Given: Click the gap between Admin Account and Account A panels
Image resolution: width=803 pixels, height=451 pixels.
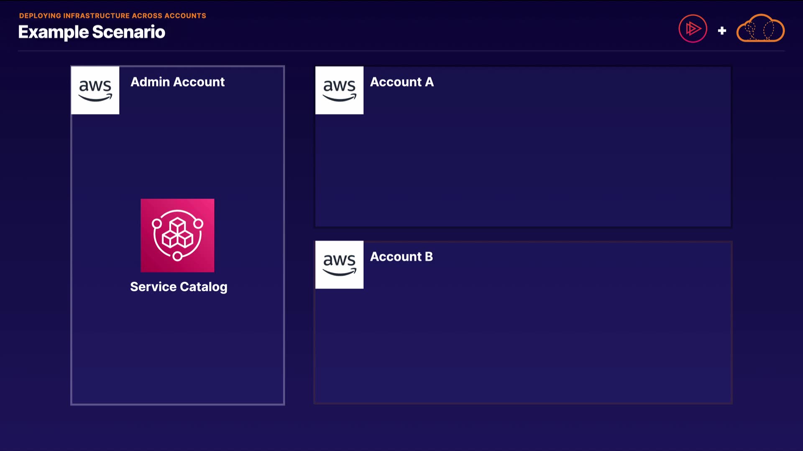Looking at the screenshot, I should tap(299, 234).
